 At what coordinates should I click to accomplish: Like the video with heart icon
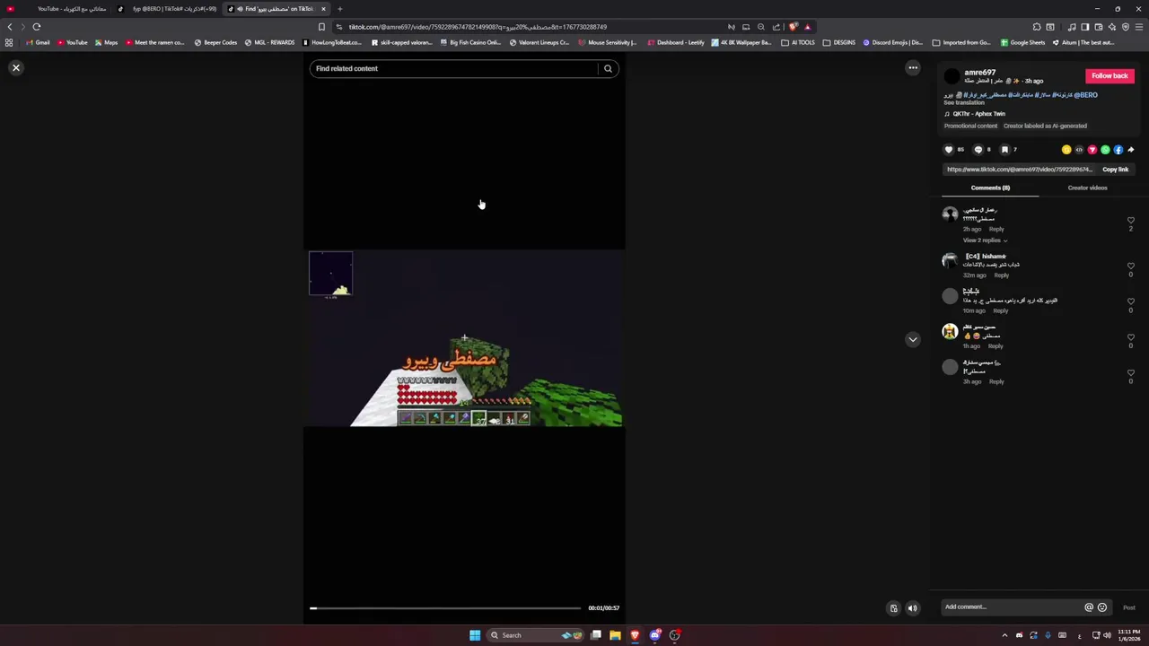[x=949, y=150]
